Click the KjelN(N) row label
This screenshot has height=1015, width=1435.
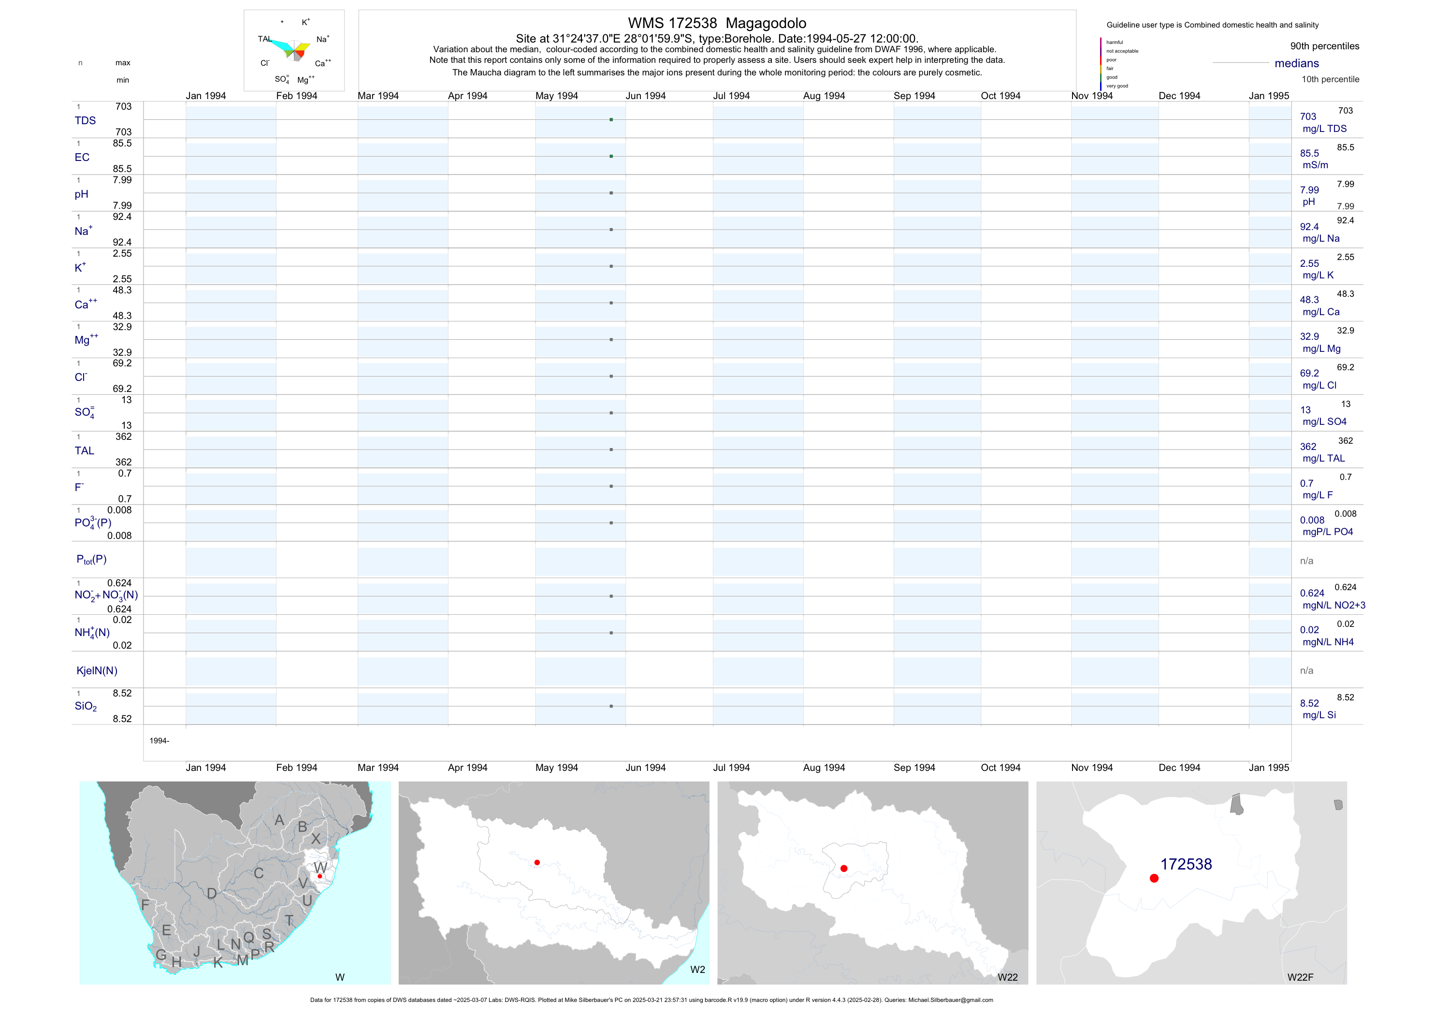[97, 671]
